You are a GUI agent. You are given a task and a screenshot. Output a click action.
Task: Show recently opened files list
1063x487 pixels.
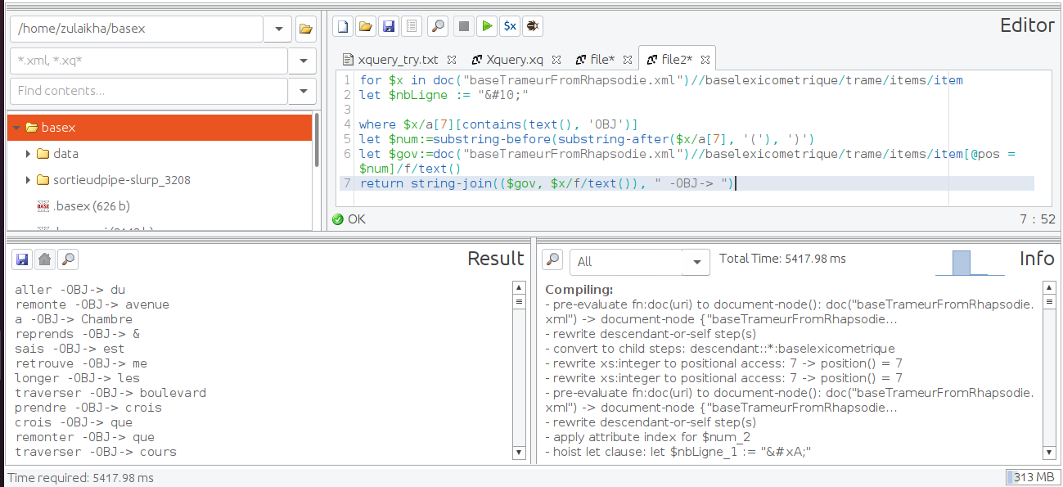[x=412, y=26]
